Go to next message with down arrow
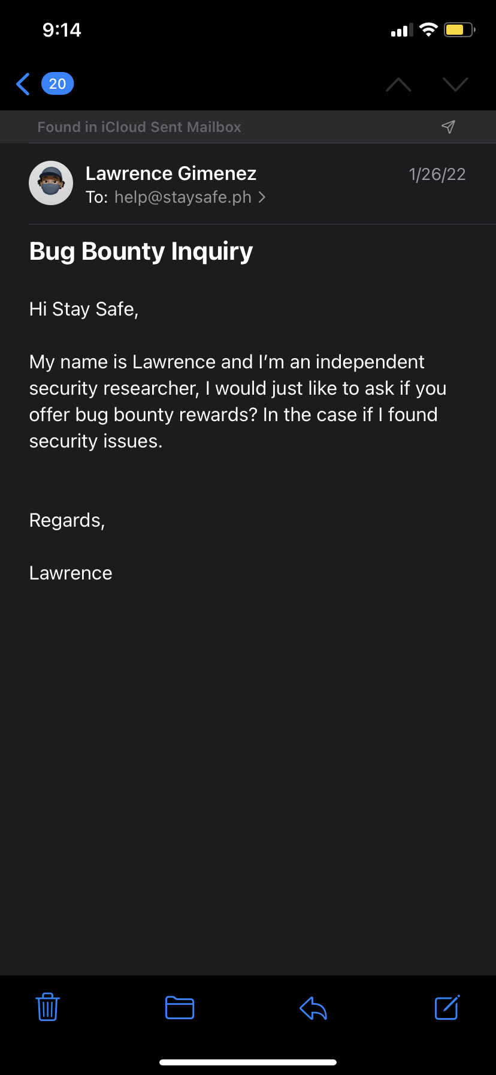The width and height of the screenshot is (496, 1075). [x=455, y=85]
